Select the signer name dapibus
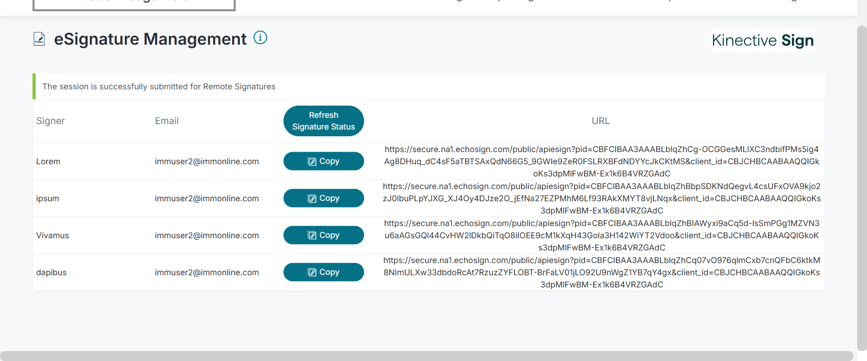The height and width of the screenshot is (361, 867). (51, 273)
